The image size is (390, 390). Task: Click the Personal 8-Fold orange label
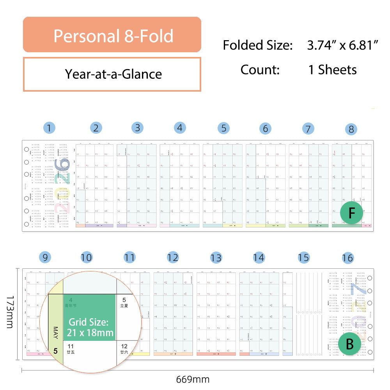112,35
